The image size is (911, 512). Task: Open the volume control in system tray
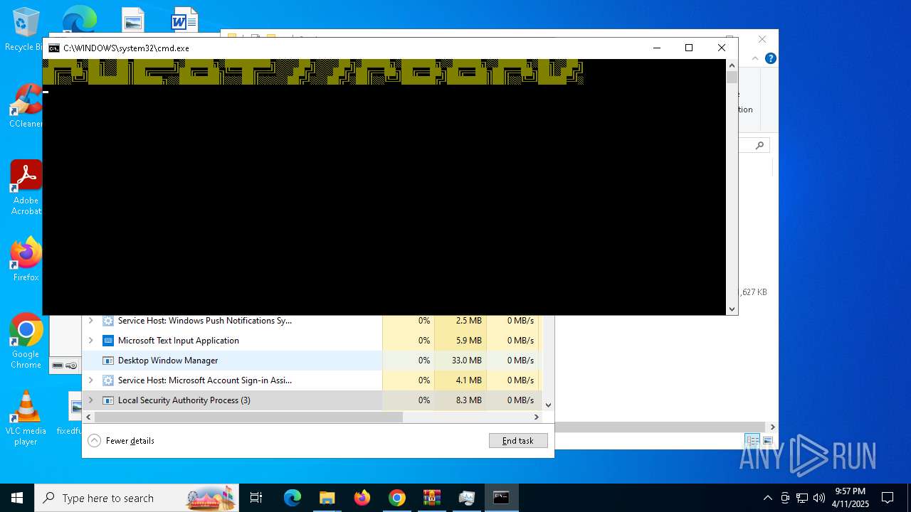818,498
